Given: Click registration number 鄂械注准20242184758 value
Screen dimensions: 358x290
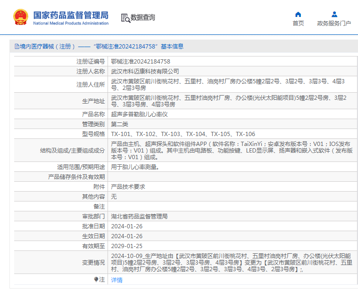Looking at the screenshot, I should 141,62.
